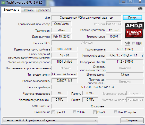Click the Закрыть button
This screenshot has height=125, width=145.
click(132, 120)
